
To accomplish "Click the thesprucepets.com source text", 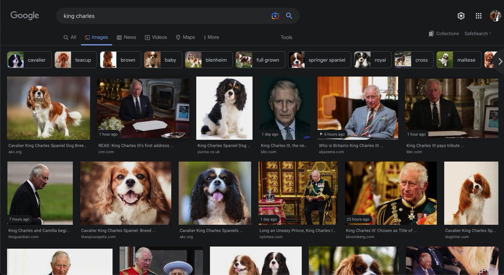I will [99, 237].
